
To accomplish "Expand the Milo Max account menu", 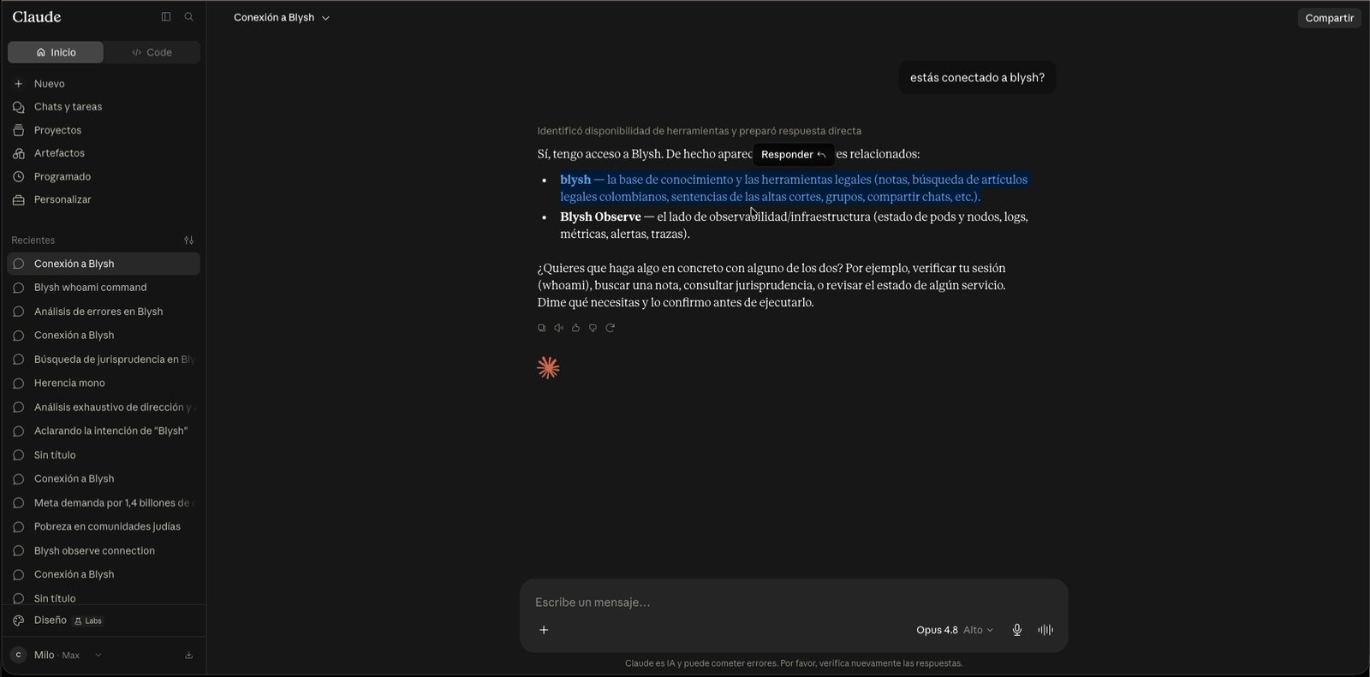I will (x=57, y=655).
